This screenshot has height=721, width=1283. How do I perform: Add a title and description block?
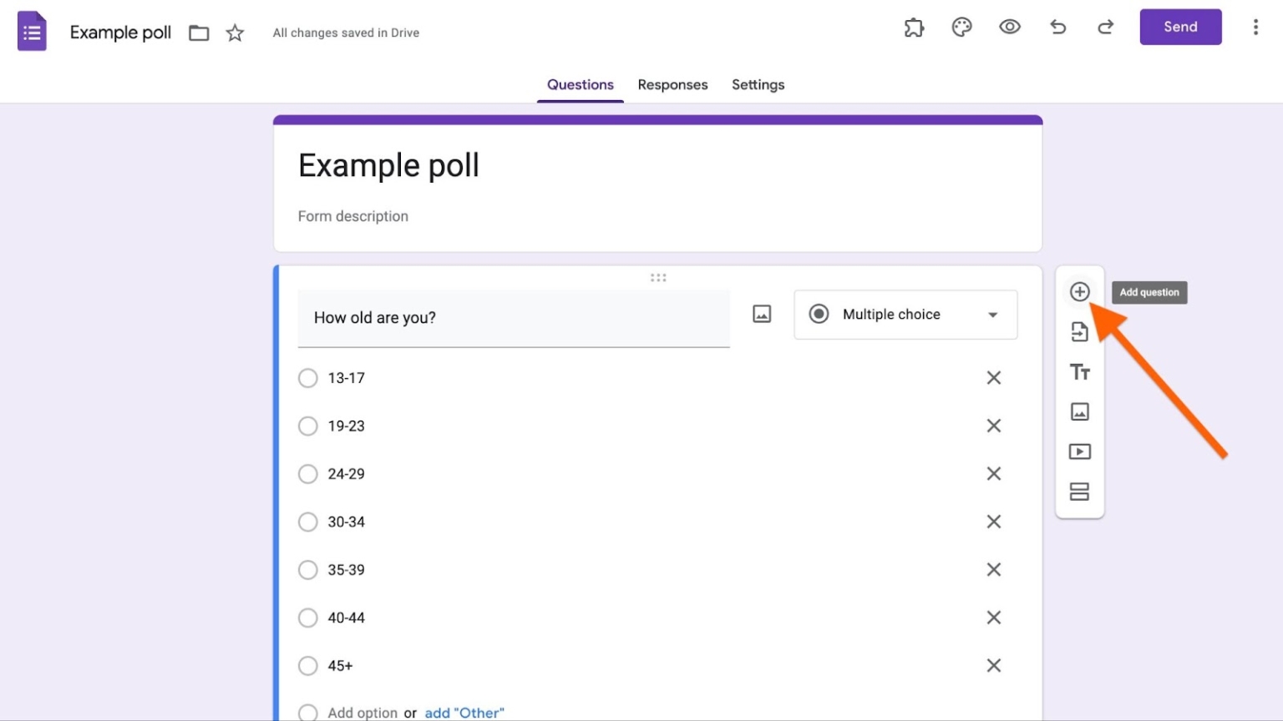[1079, 372]
